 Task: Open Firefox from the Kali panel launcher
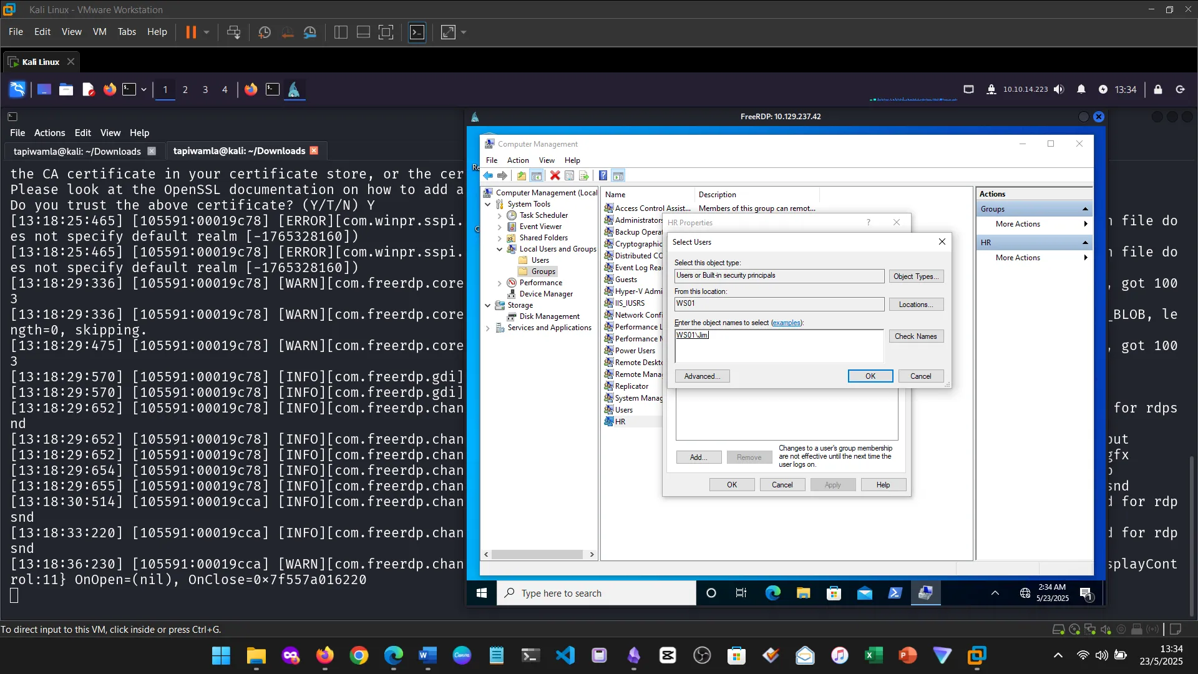[x=110, y=90]
